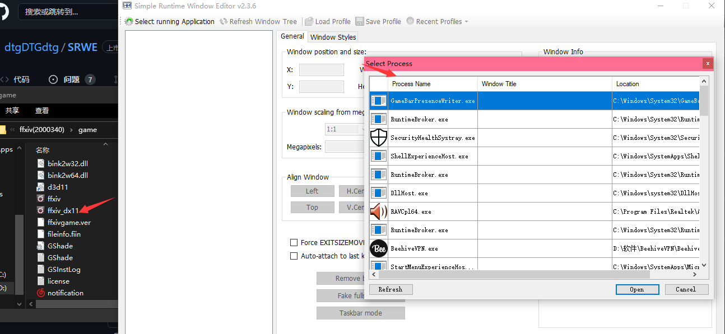Collapse the name column sort chevron in Explorer
This screenshot has height=334, width=725.
coord(106,144)
